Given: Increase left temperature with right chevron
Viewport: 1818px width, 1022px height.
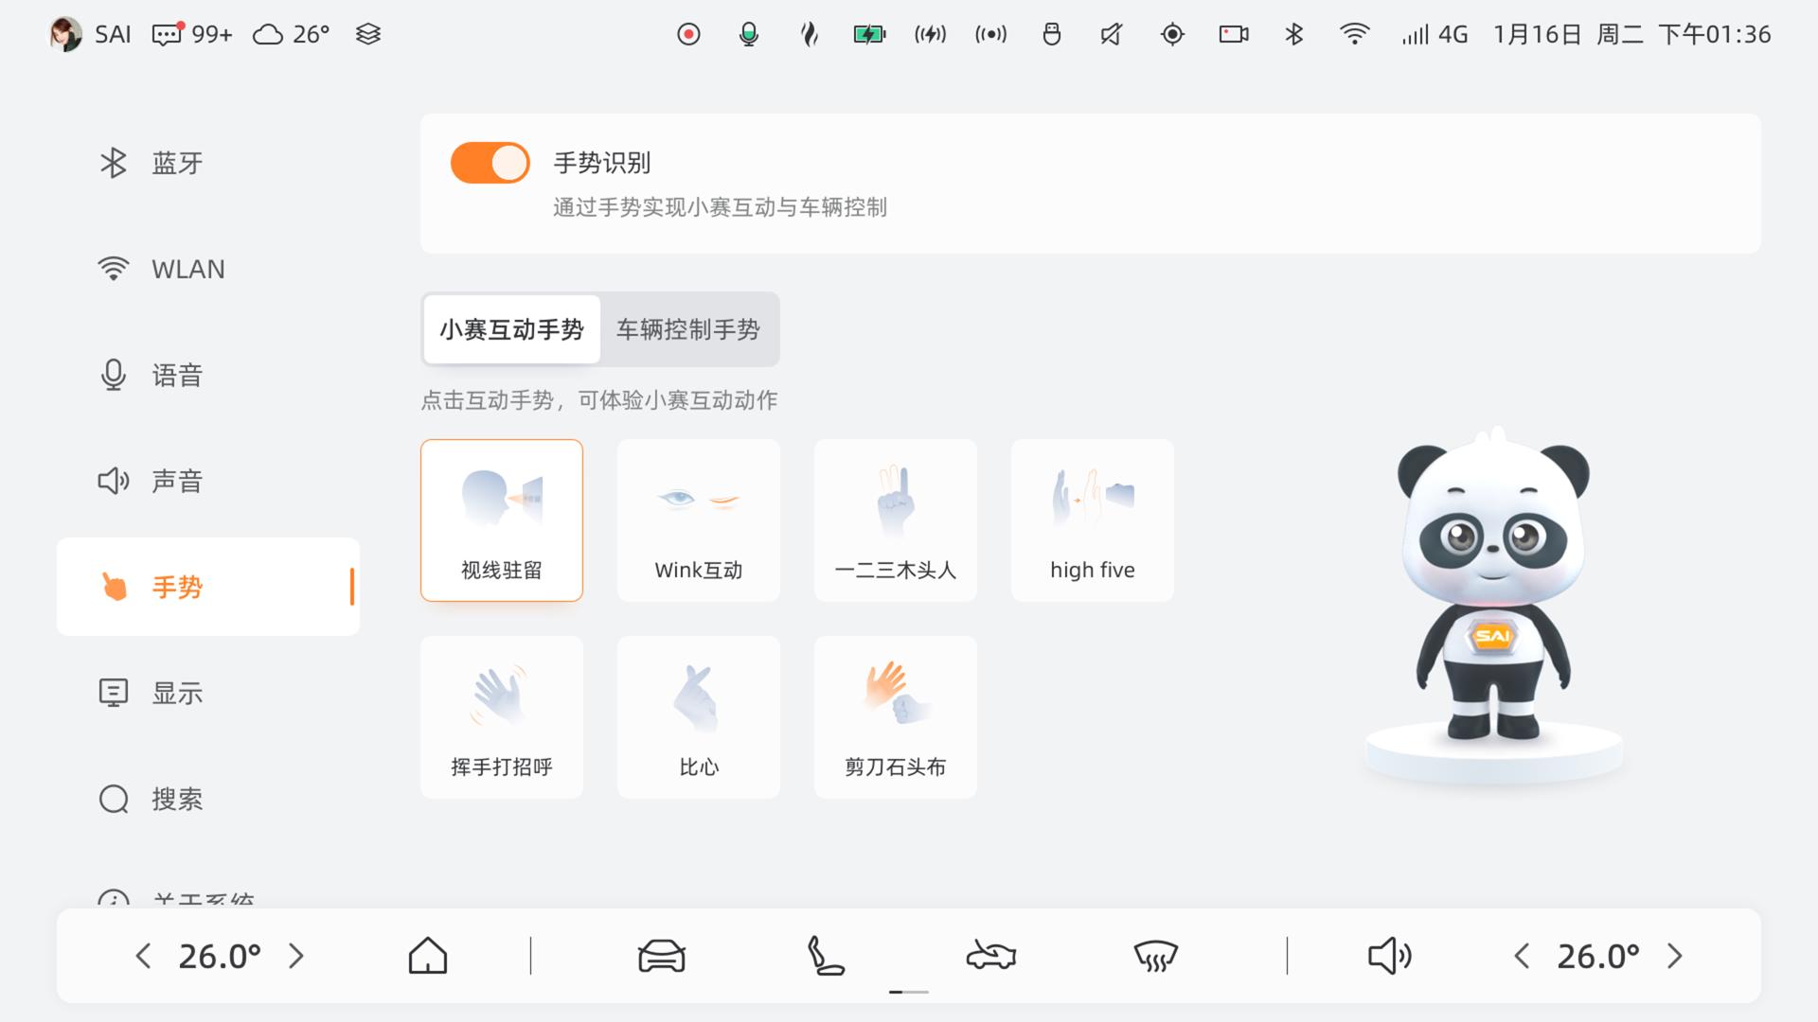Looking at the screenshot, I should (x=296, y=956).
